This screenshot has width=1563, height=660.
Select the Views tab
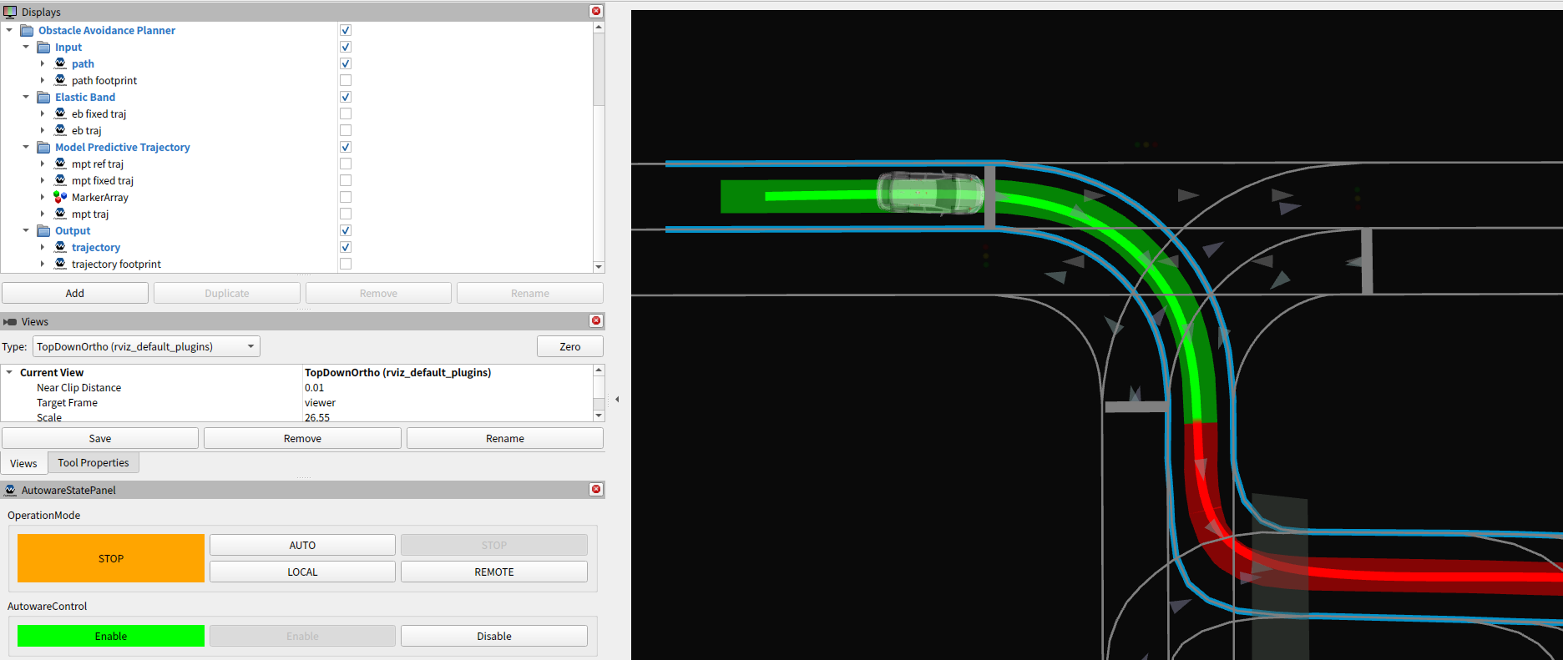point(23,463)
